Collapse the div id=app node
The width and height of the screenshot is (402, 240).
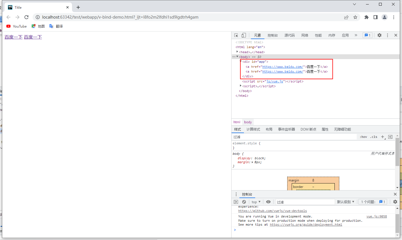pyautogui.click(x=241, y=61)
